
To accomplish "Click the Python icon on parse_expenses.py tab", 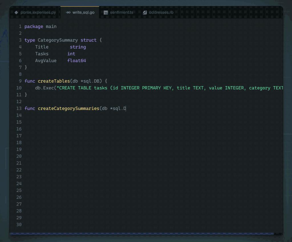I will 16,13.
